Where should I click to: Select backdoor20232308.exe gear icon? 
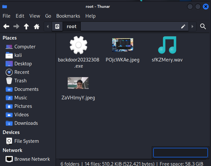(79, 45)
